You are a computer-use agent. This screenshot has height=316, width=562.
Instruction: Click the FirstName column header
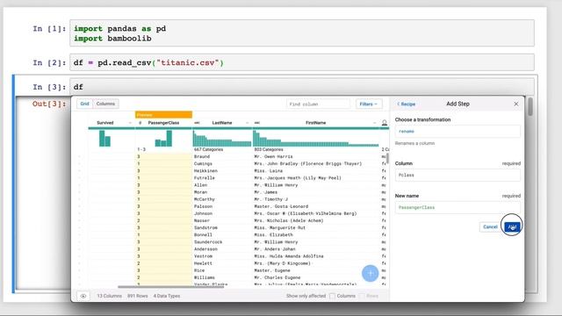[316, 123]
